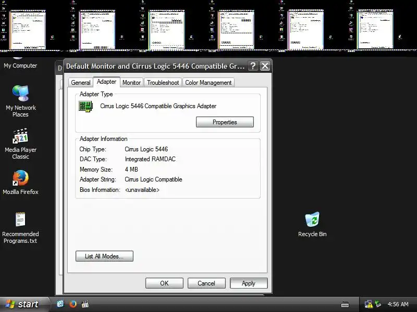Click the network warning tray icon
The height and width of the screenshot is (312, 417).
(369, 304)
